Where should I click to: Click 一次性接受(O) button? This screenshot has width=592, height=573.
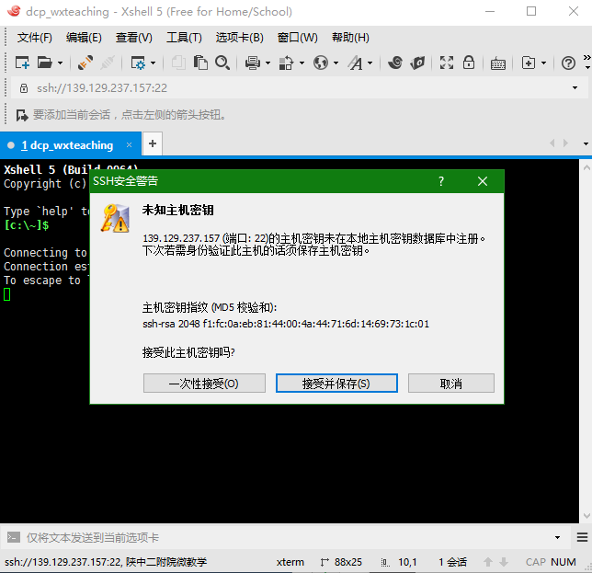pos(204,384)
